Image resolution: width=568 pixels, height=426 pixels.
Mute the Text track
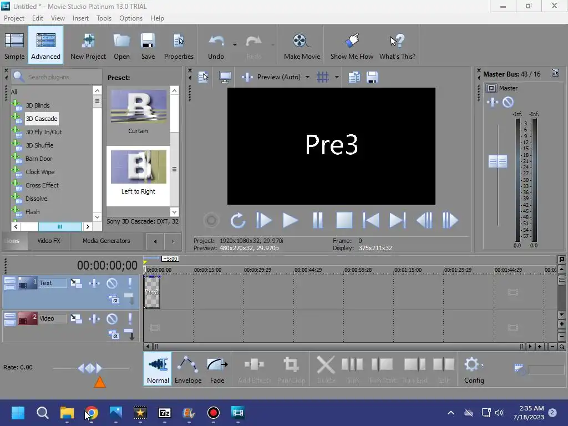(112, 283)
